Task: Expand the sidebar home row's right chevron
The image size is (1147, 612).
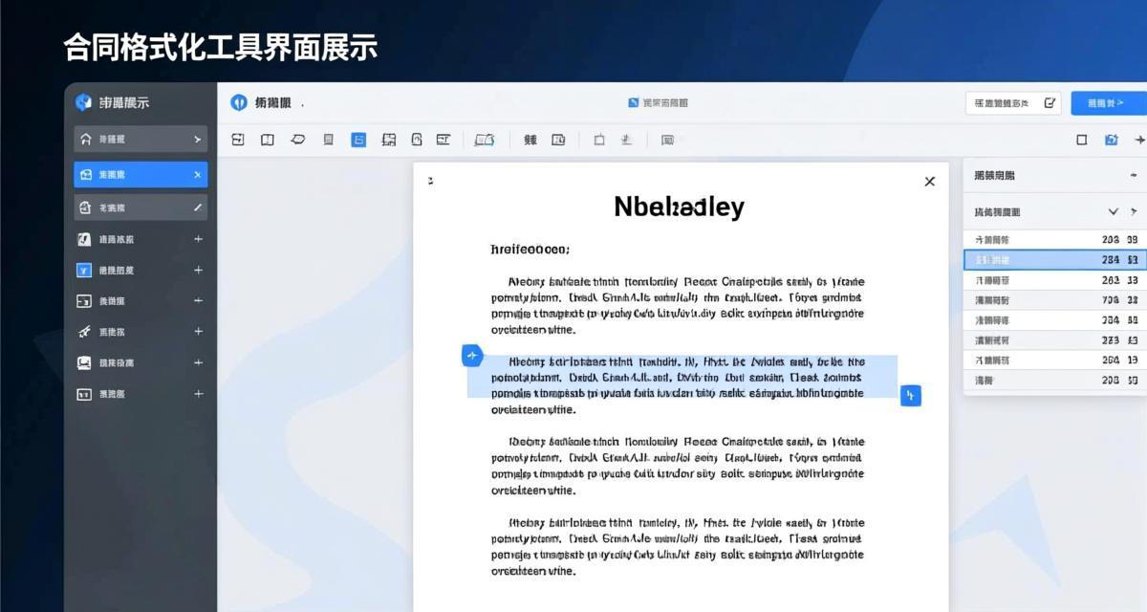Action: point(198,140)
